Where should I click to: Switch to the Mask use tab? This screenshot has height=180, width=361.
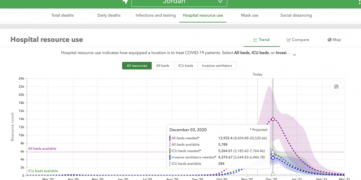coord(249,15)
